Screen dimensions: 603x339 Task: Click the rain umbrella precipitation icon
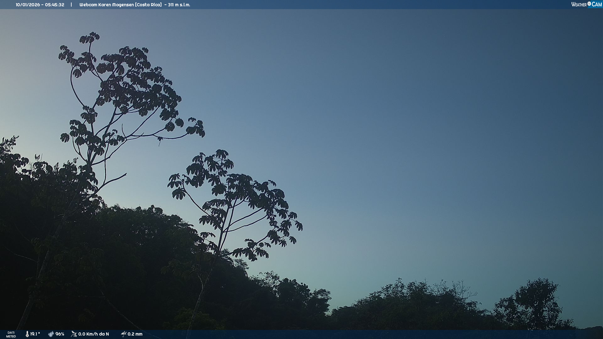click(123, 334)
